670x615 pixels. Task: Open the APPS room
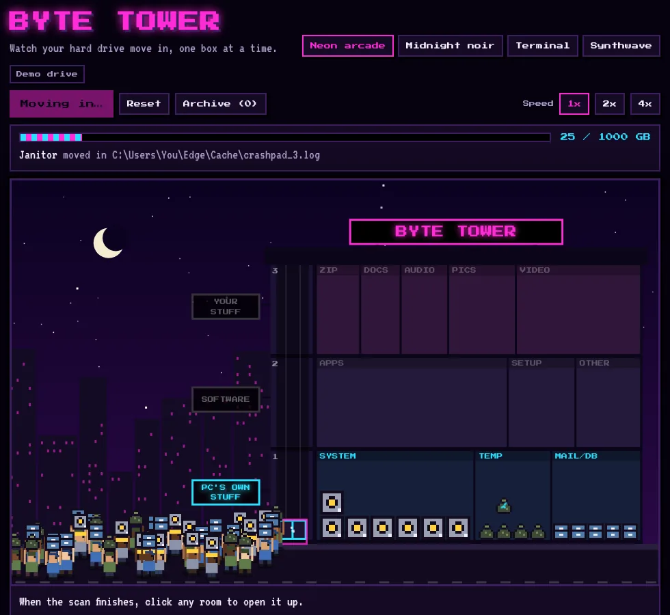412,402
